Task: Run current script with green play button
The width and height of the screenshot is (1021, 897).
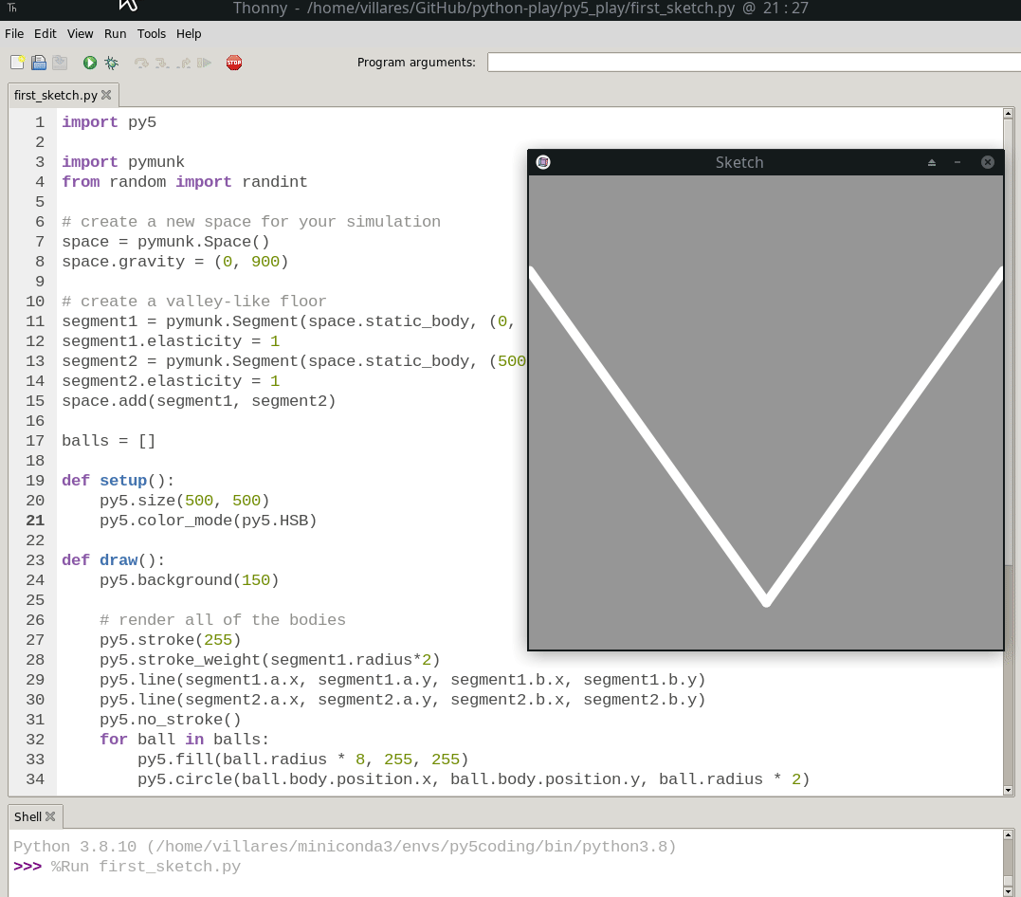Action: pyautogui.click(x=90, y=63)
